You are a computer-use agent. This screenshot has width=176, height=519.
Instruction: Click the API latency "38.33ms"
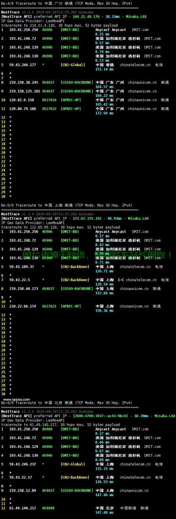(113, 17)
